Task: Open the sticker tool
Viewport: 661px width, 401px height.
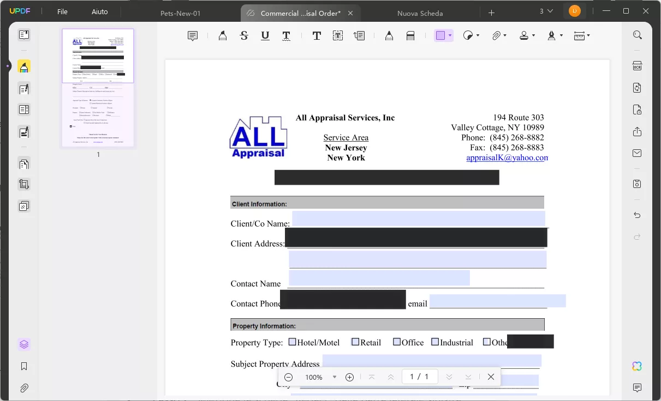Action: pyautogui.click(x=468, y=36)
